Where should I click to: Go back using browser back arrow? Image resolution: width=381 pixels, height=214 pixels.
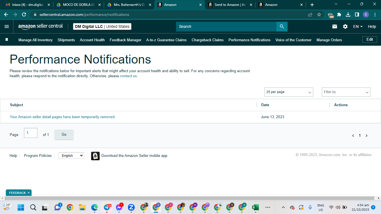[x=6, y=14]
